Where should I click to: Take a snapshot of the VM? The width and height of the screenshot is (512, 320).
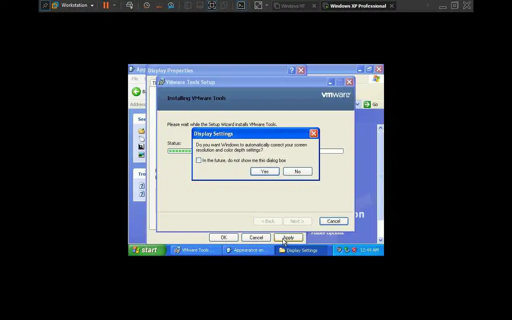coord(147,6)
